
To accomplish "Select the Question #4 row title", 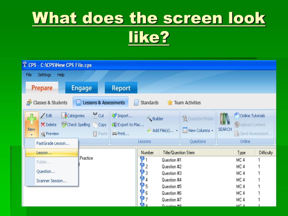I will [172, 180].
